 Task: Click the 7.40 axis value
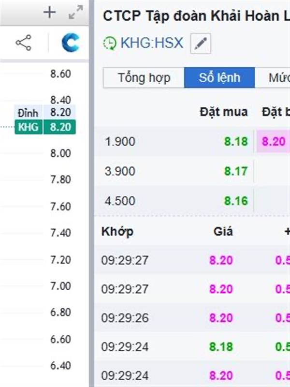coord(61,233)
